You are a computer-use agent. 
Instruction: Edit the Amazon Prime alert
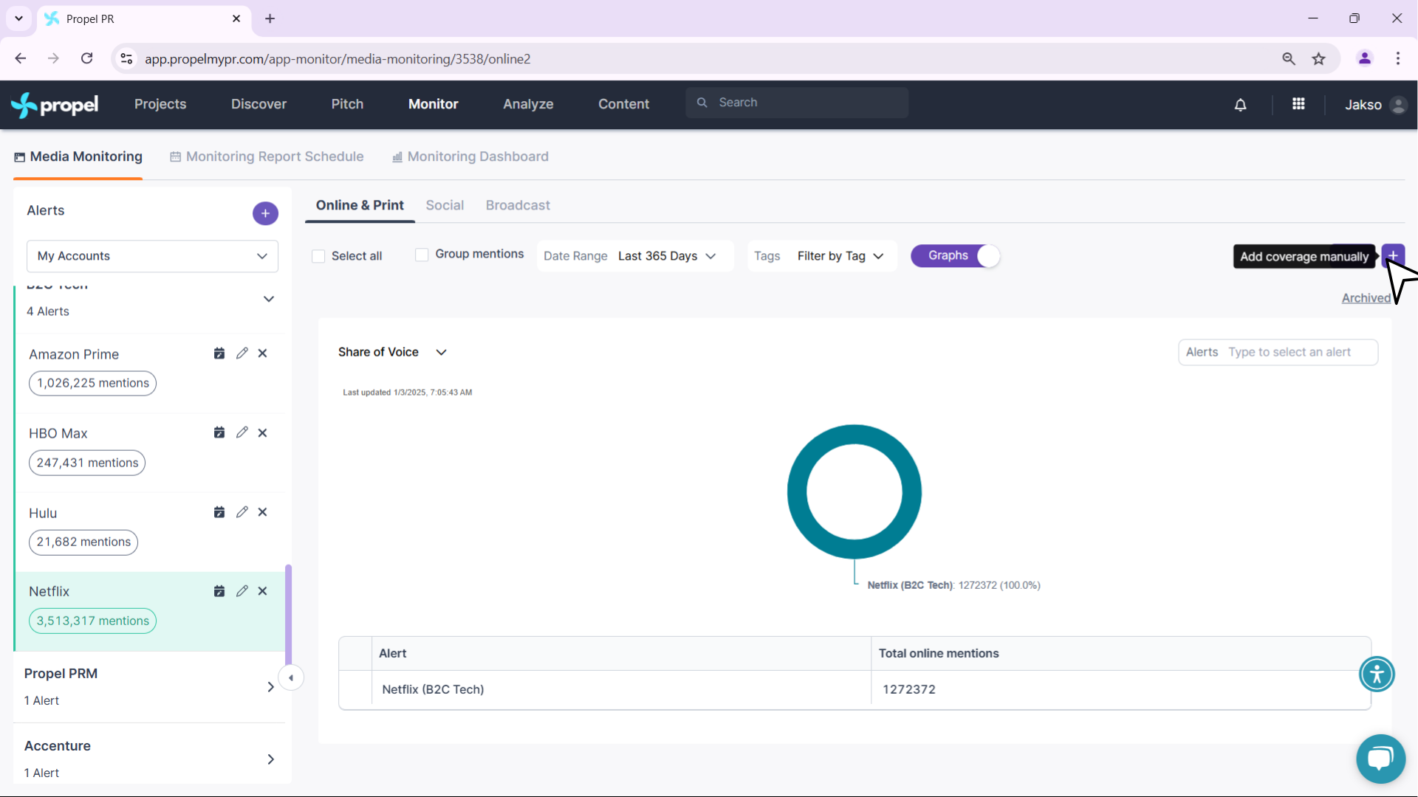click(x=242, y=353)
